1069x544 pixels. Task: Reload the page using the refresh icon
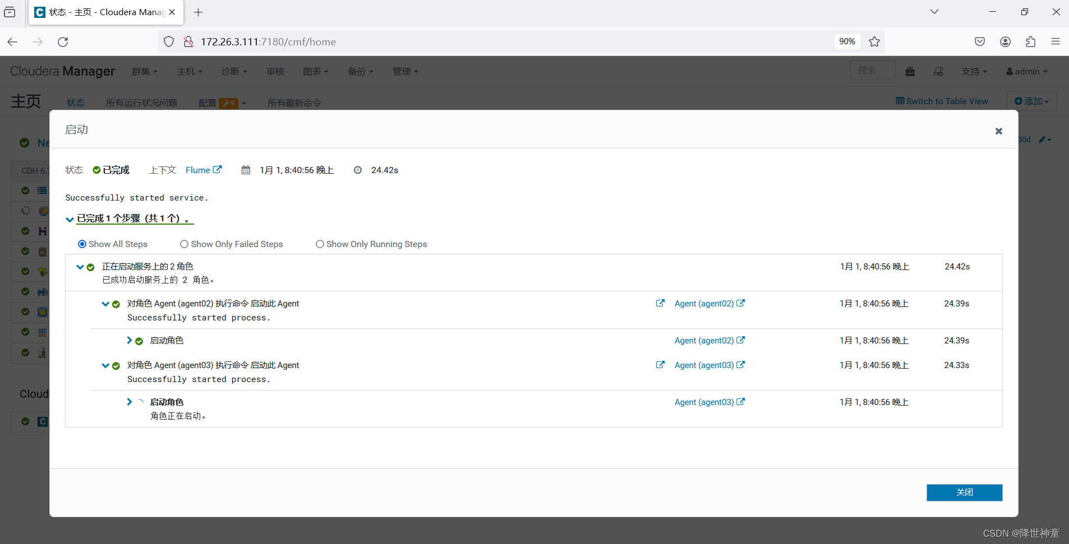63,41
